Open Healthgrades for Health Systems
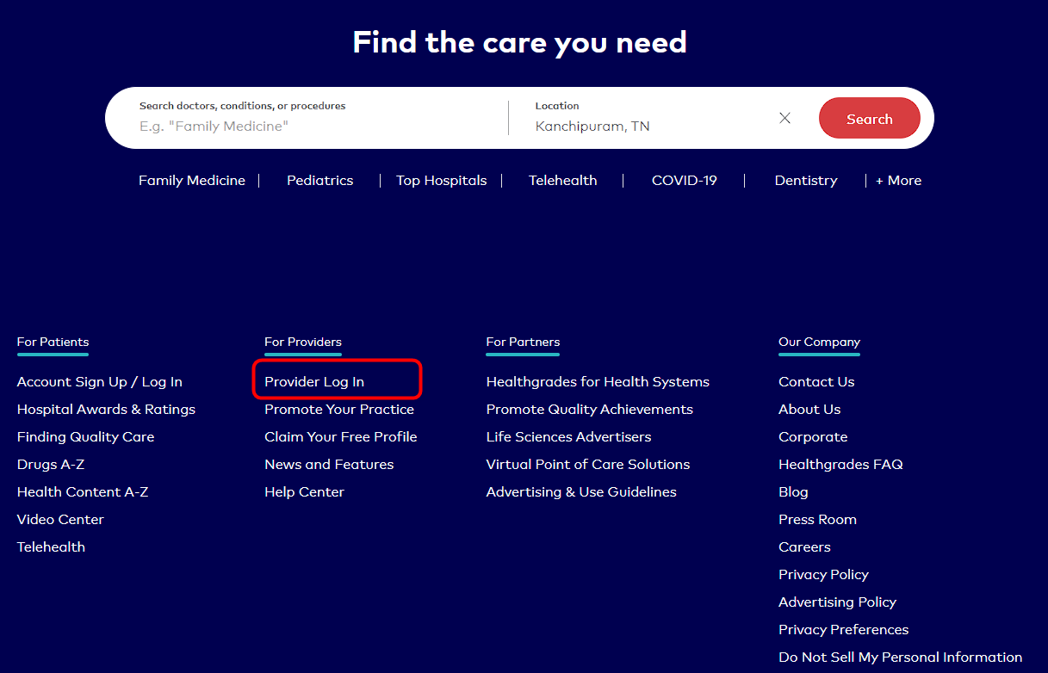 pos(598,382)
